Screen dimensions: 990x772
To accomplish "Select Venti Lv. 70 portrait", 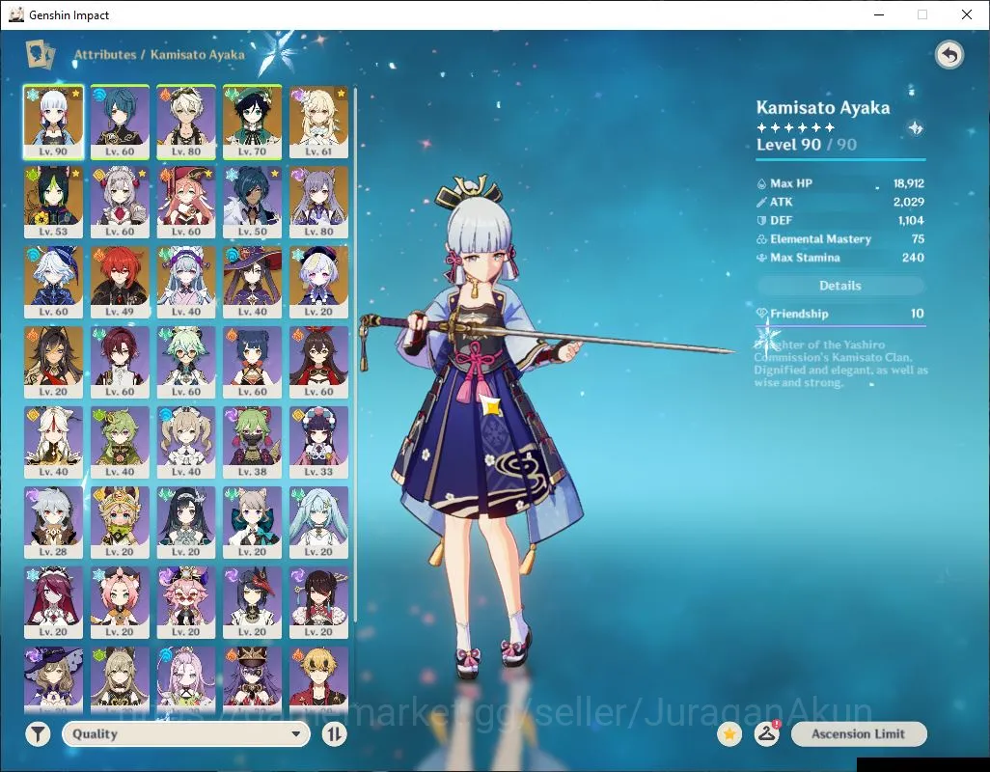I will [x=253, y=122].
